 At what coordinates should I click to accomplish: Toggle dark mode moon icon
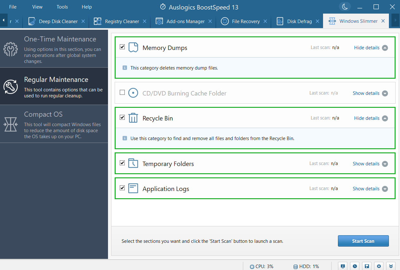(345, 7)
